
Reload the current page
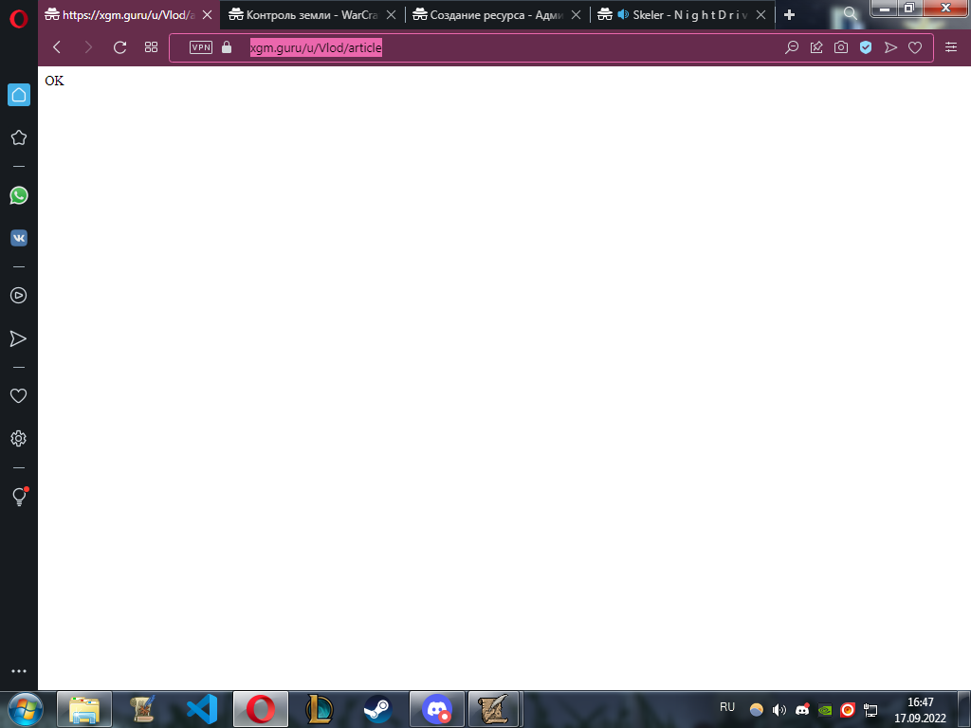120,47
